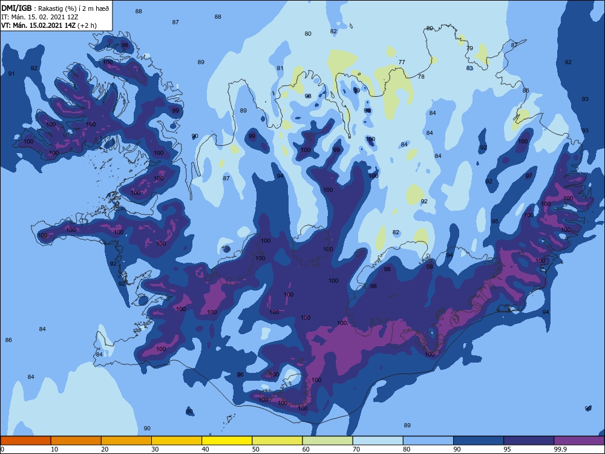605x454 pixels.
Task: Select the legend tick label 70
Action: (x=356, y=449)
